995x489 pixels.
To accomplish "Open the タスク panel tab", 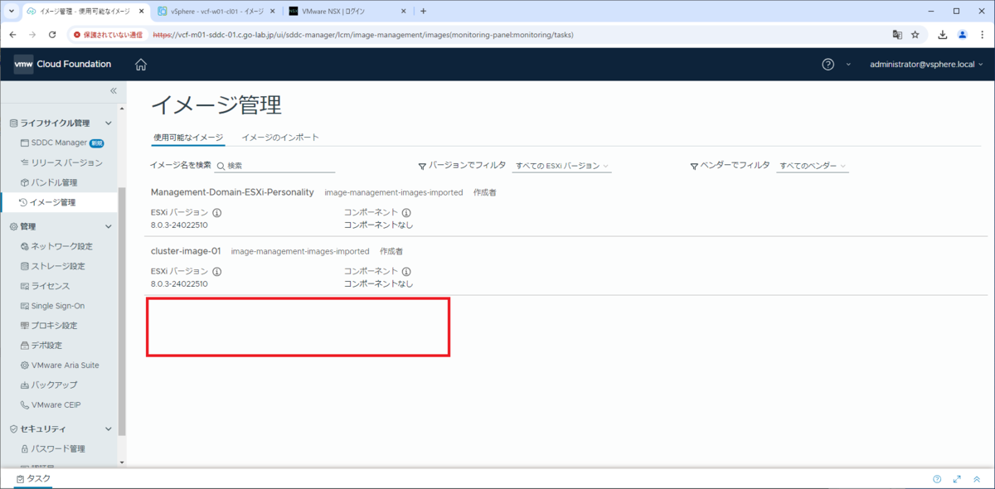I will 34,479.
